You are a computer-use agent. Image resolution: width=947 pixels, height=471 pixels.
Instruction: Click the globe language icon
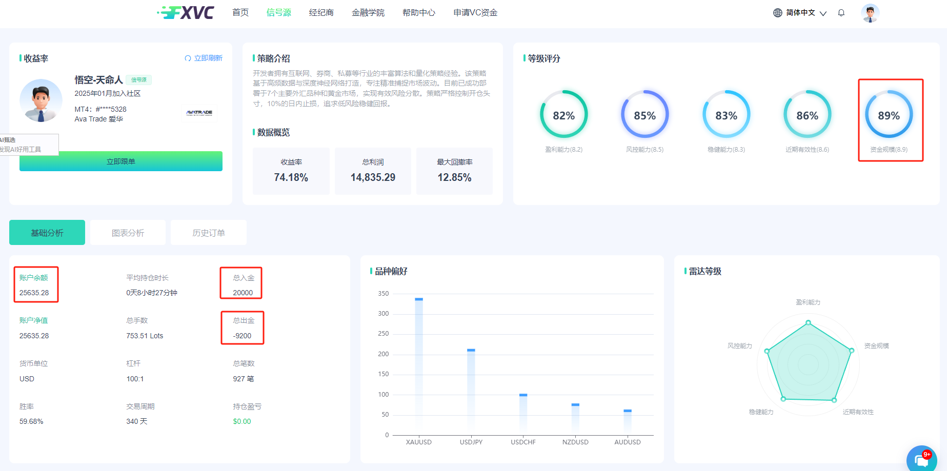pos(777,13)
